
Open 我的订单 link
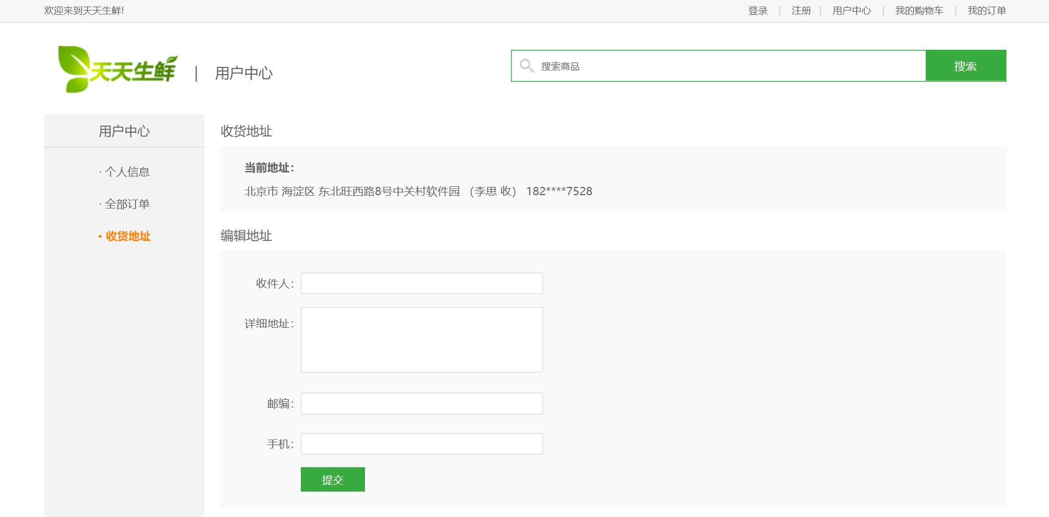[x=987, y=11]
